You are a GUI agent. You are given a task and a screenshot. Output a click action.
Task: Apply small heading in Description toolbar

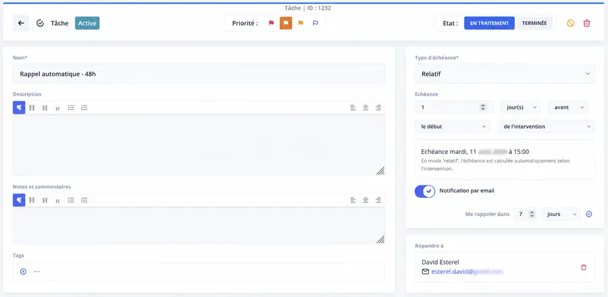pyautogui.click(x=57, y=109)
